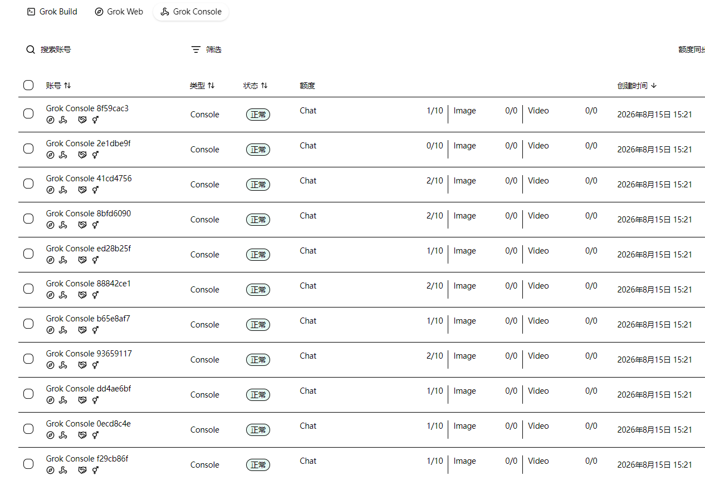705x481 pixels.
Task: Click gender symbol icon under Grok Console 41cd4756
Action: coord(95,190)
